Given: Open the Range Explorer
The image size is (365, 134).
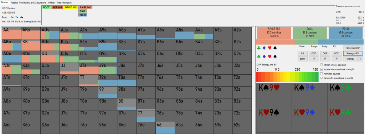Looking at the screenshot, I should 353,48.
